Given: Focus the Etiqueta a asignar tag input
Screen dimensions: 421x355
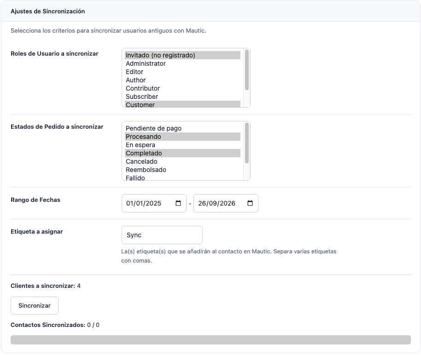Looking at the screenshot, I should coord(162,235).
